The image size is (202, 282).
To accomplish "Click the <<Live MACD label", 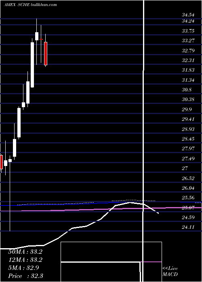I will click(x=170, y=272).
